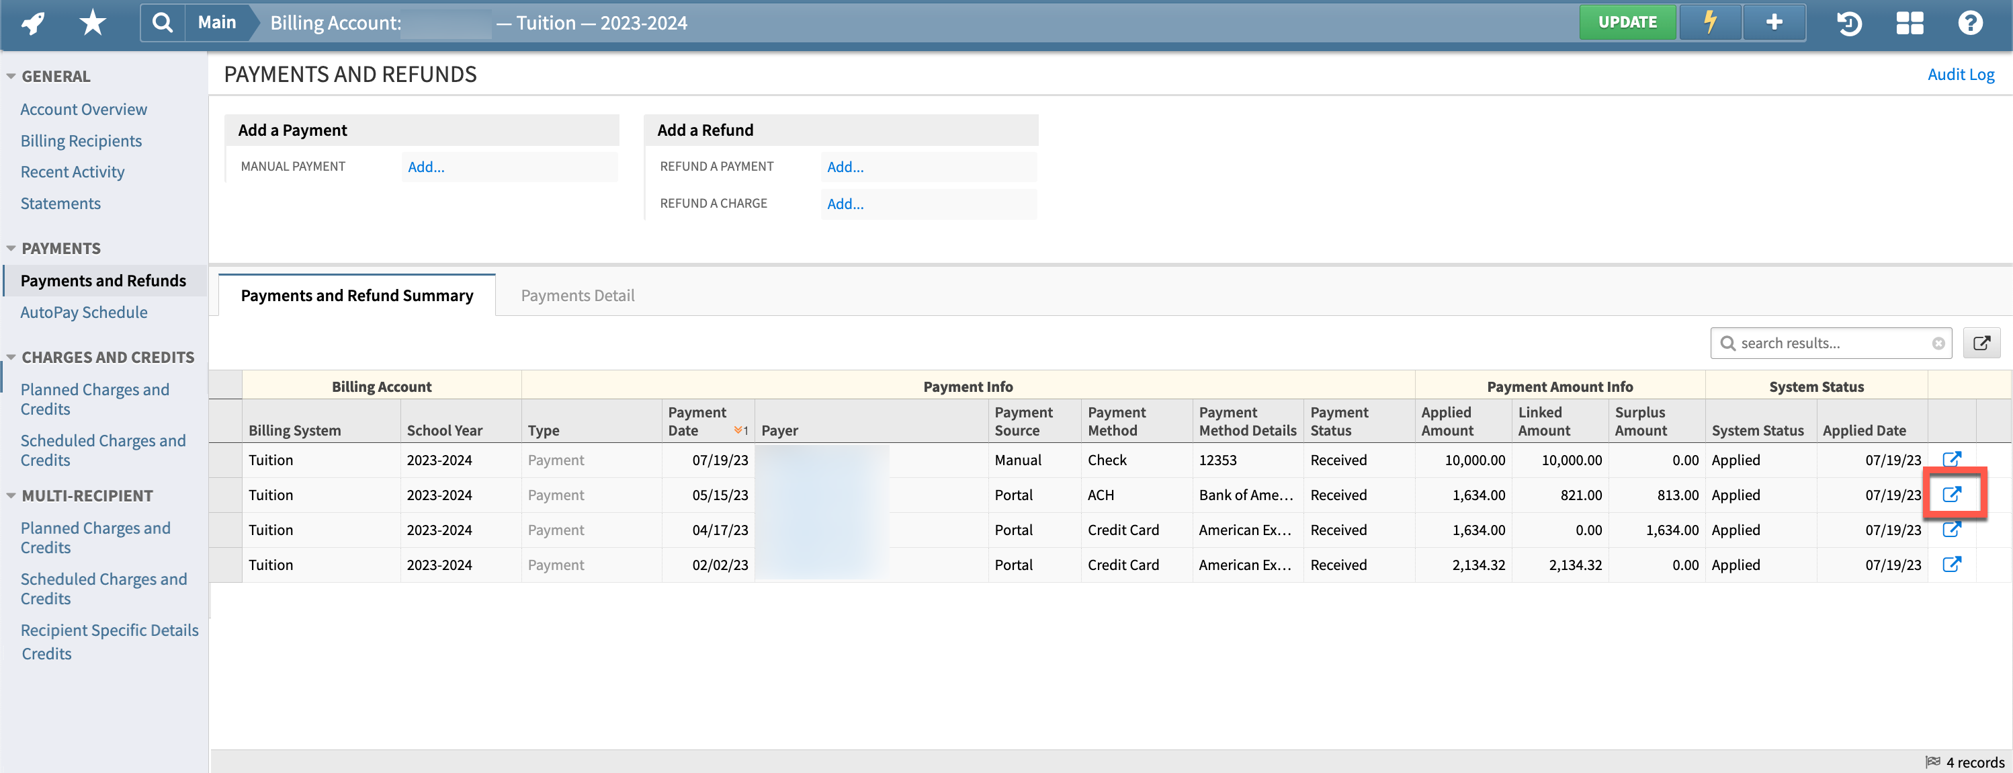2013x773 pixels.
Task: Click the help question mark icon
Action: (x=1970, y=24)
